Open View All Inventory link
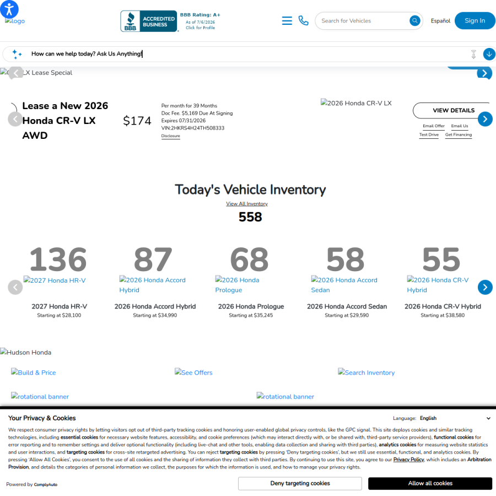The image size is (496, 496). point(247,204)
